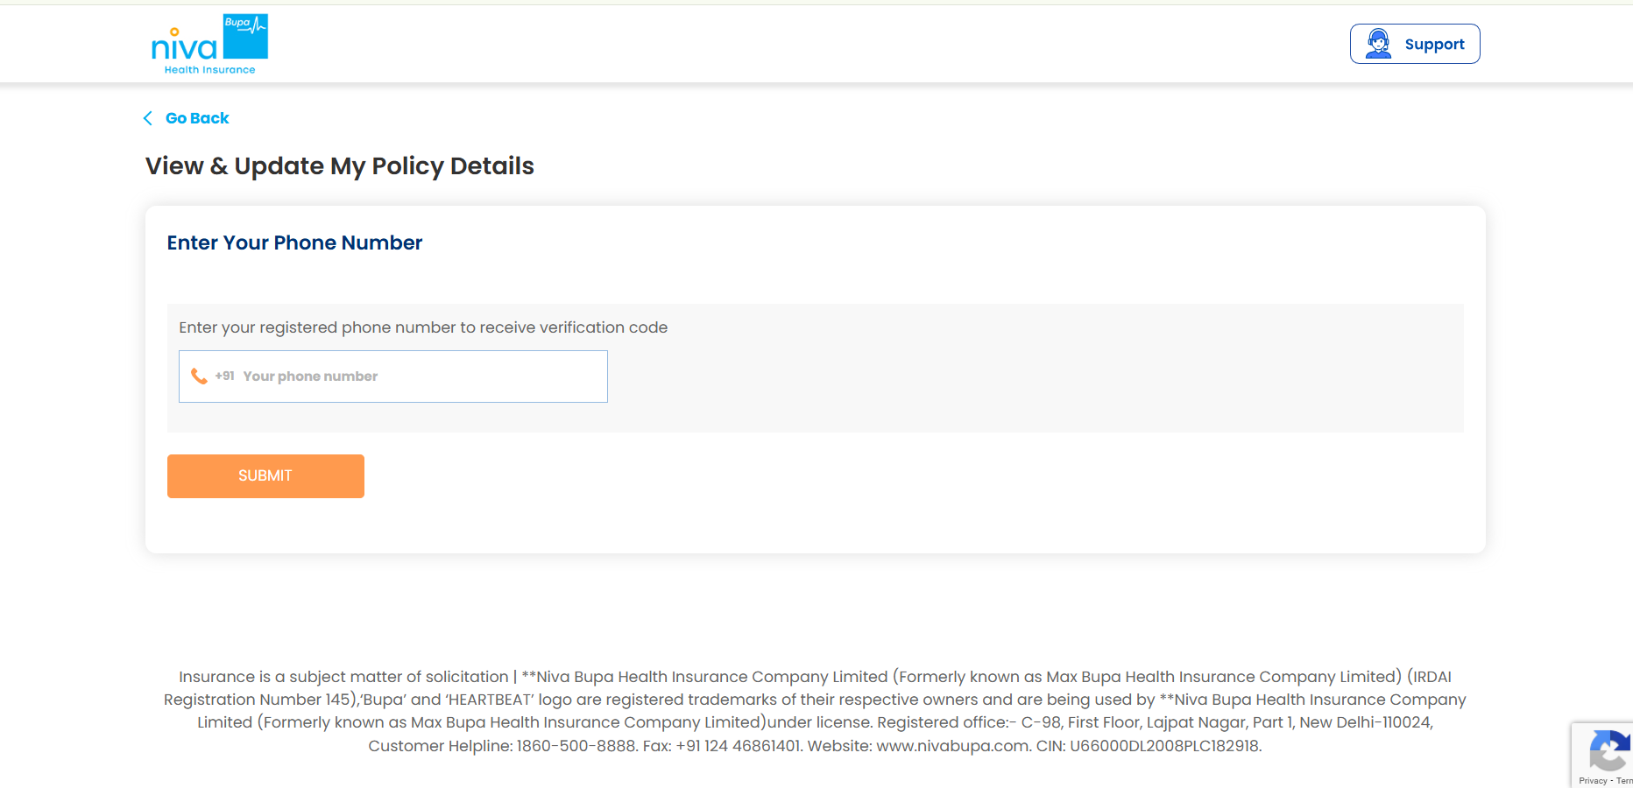Click the Enter Your Phone Number card title
Screen dimensions: 1633x788
294,243
